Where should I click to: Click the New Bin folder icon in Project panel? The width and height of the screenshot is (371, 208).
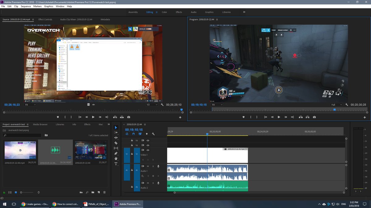point(93,192)
